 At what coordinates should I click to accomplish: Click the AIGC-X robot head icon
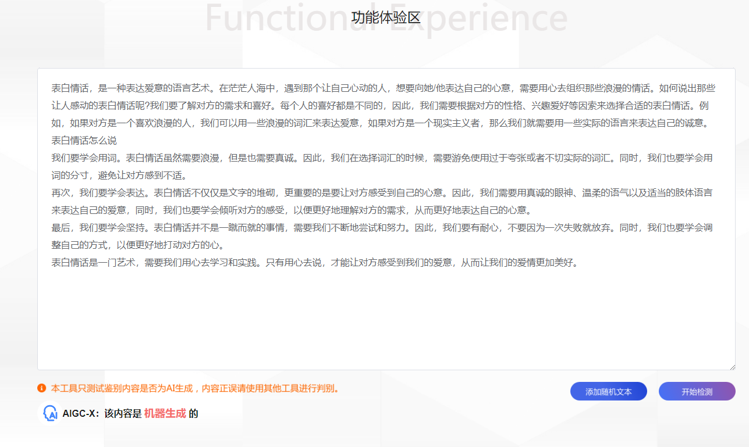tap(50, 414)
